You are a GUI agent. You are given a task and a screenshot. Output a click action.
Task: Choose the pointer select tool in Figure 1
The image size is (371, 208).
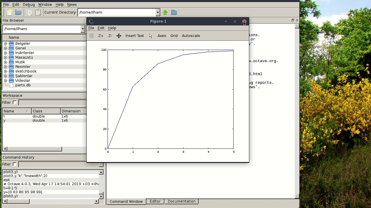coord(150,36)
